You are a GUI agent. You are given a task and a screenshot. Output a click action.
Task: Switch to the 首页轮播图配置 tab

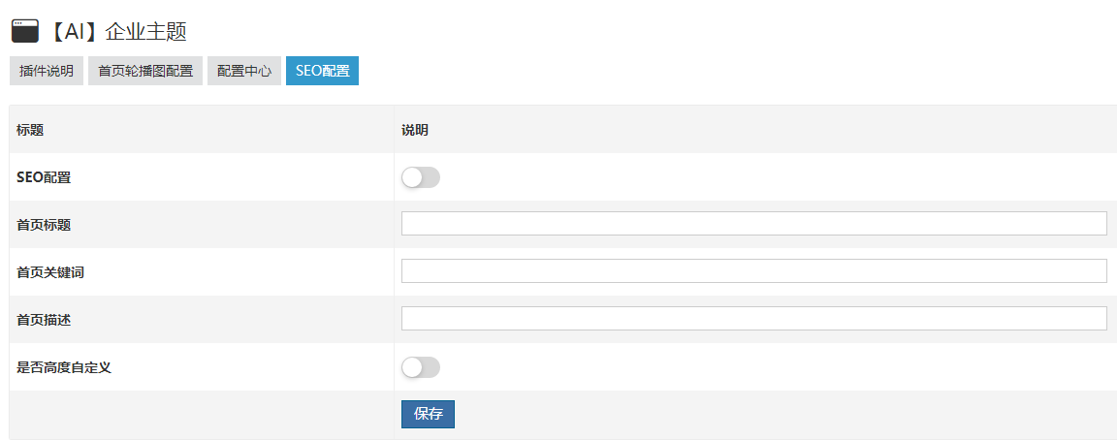pos(145,71)
